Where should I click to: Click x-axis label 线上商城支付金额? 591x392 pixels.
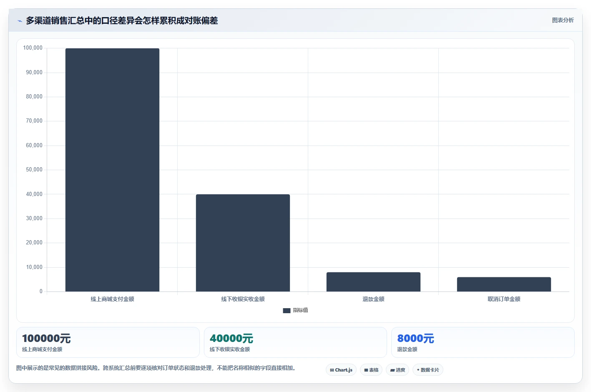pyautogui.click(x=112, y=299)
